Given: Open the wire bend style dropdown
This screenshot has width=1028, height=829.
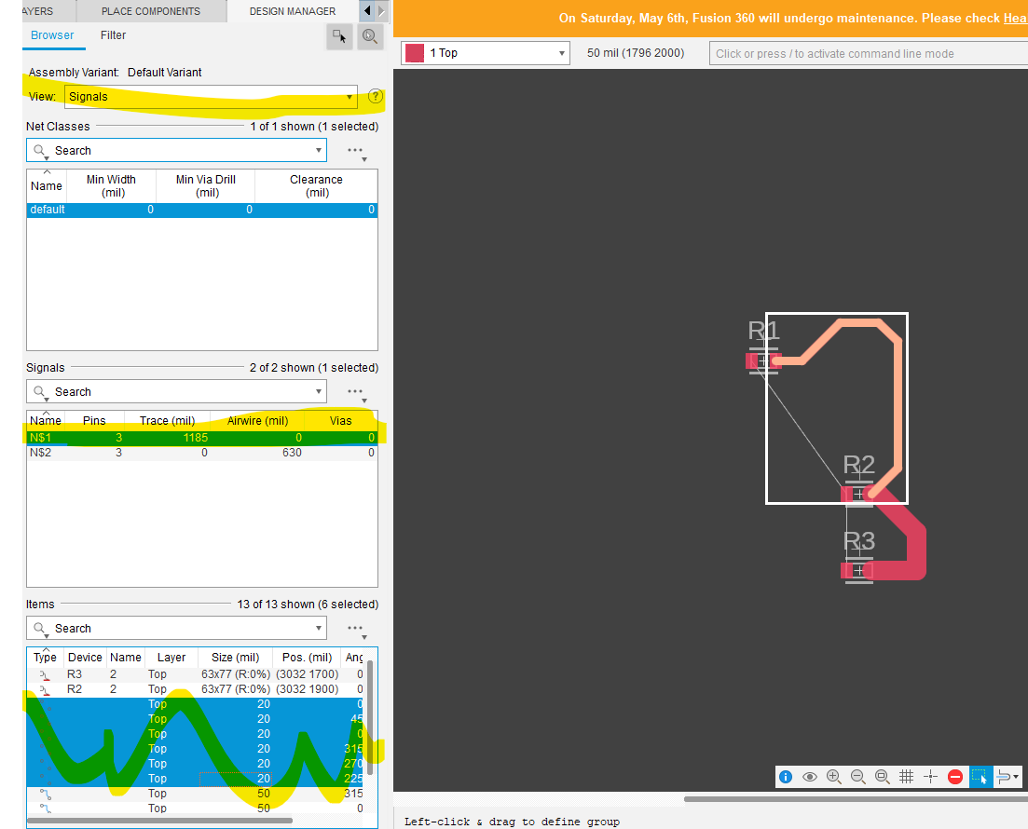Looking at the screenshot, I should (1007, 776).
